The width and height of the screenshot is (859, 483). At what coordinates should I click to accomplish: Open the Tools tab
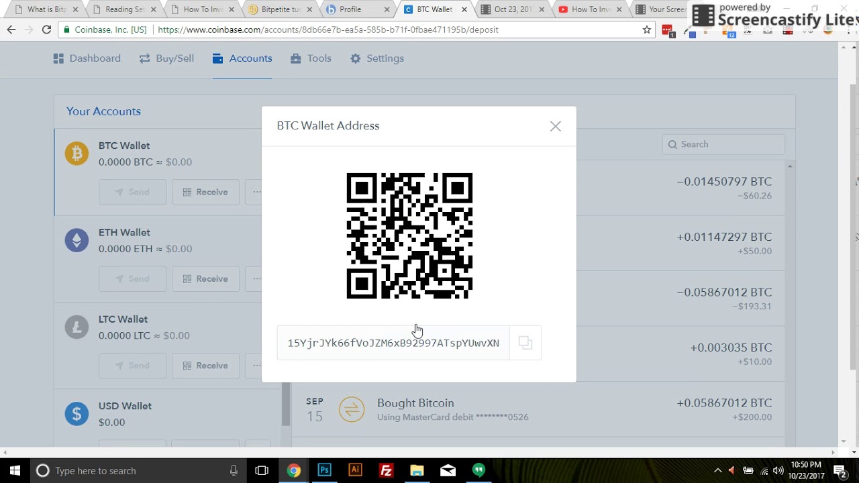tap(311, 58)
